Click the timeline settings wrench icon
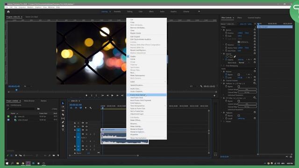Viewport: 299px width, 168px height. coord(91,108)
